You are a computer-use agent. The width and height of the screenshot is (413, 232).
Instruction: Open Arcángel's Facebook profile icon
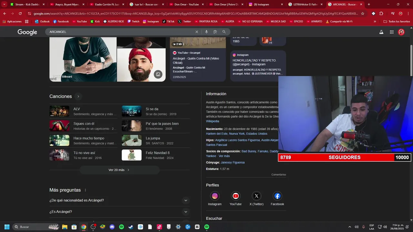click(x=277, y=196)
